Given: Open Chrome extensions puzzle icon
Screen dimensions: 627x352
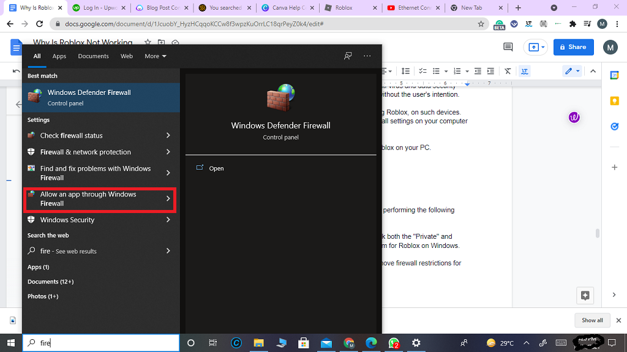Looking at the screenshot, I should point(573,24).
